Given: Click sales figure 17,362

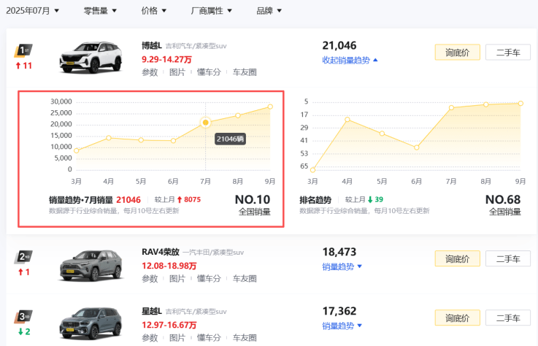Looking at the screenshot, I should [339, 311].
